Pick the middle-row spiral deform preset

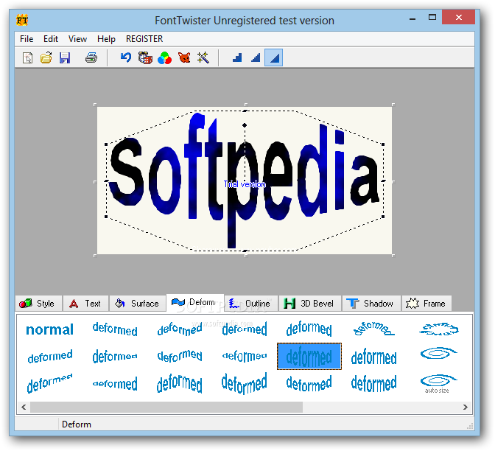[439, 354]
